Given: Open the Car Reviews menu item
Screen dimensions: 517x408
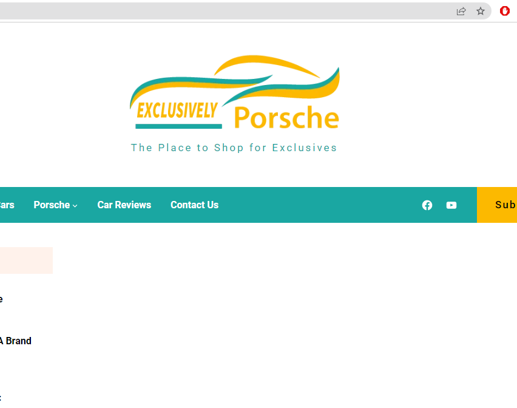Looking at the screenshot, I should [x=124, y=205].
